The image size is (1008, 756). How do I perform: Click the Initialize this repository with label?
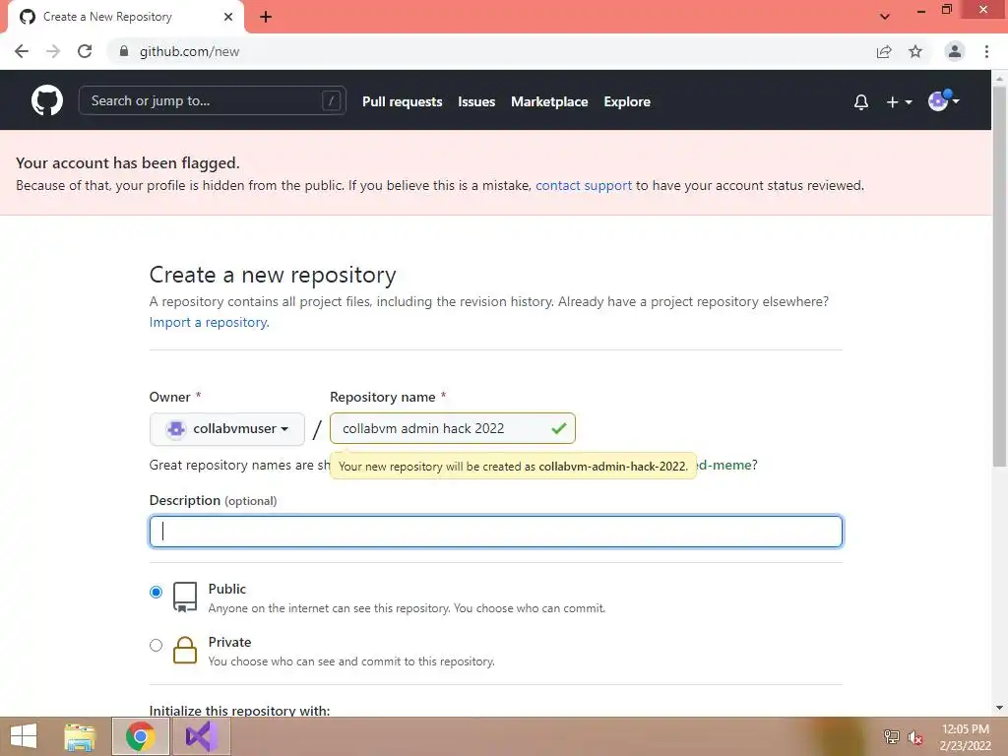(239, 711)
